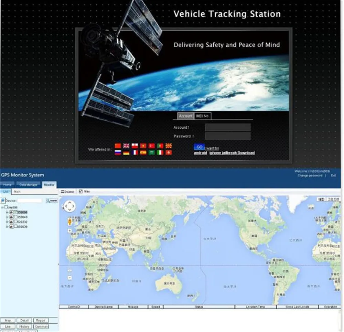
Task: Click the car icon for device 856039
Action: (11, 227)
